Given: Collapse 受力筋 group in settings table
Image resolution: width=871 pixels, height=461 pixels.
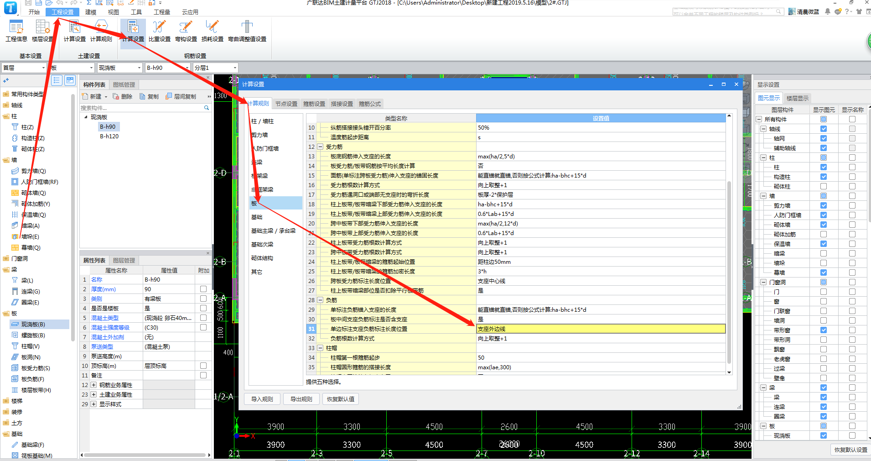Looking at the screenshot, I should pyautogui.click(x=320, y=147).
